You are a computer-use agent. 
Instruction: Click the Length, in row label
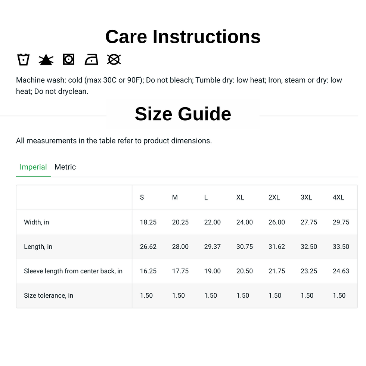38,247
